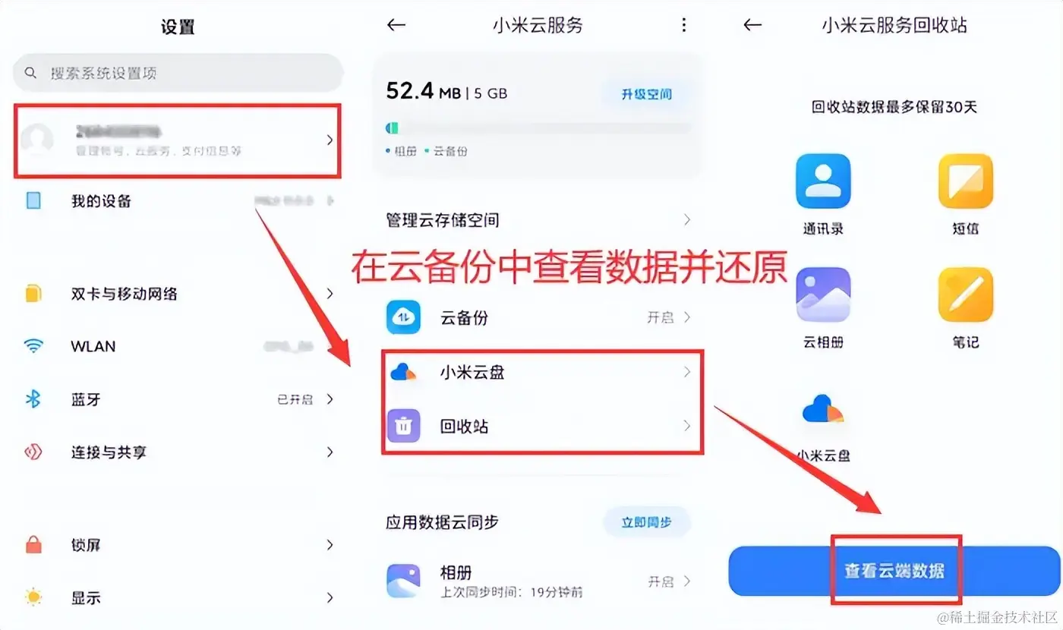Tap the 小米云盘 icon in recycle bin page
Screen dimensions: 1063x630
point(823,409)
